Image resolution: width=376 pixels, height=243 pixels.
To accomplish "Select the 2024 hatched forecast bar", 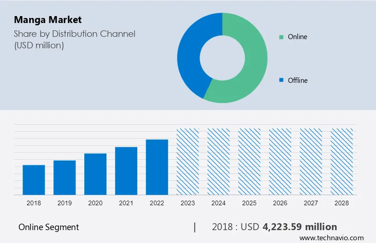I will tap(218, 162).
